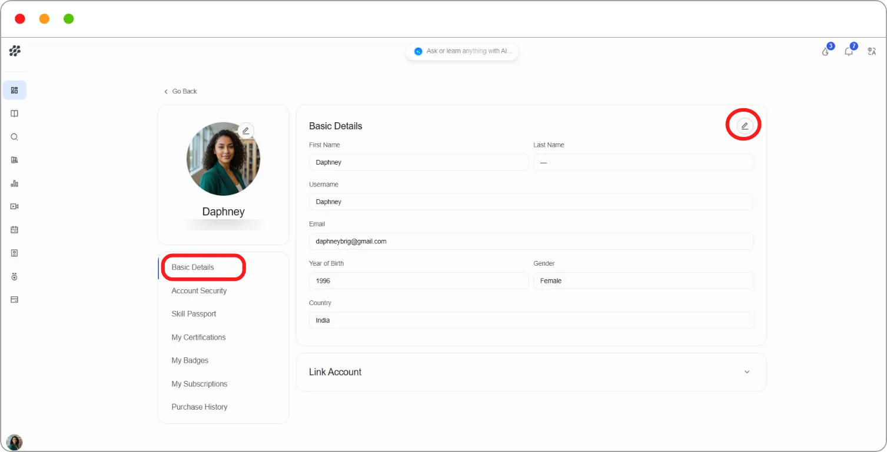Screen dimensions: 887x452
Task: Click the language translate icon
Action: pyautogui.click(x=872, y=51)
